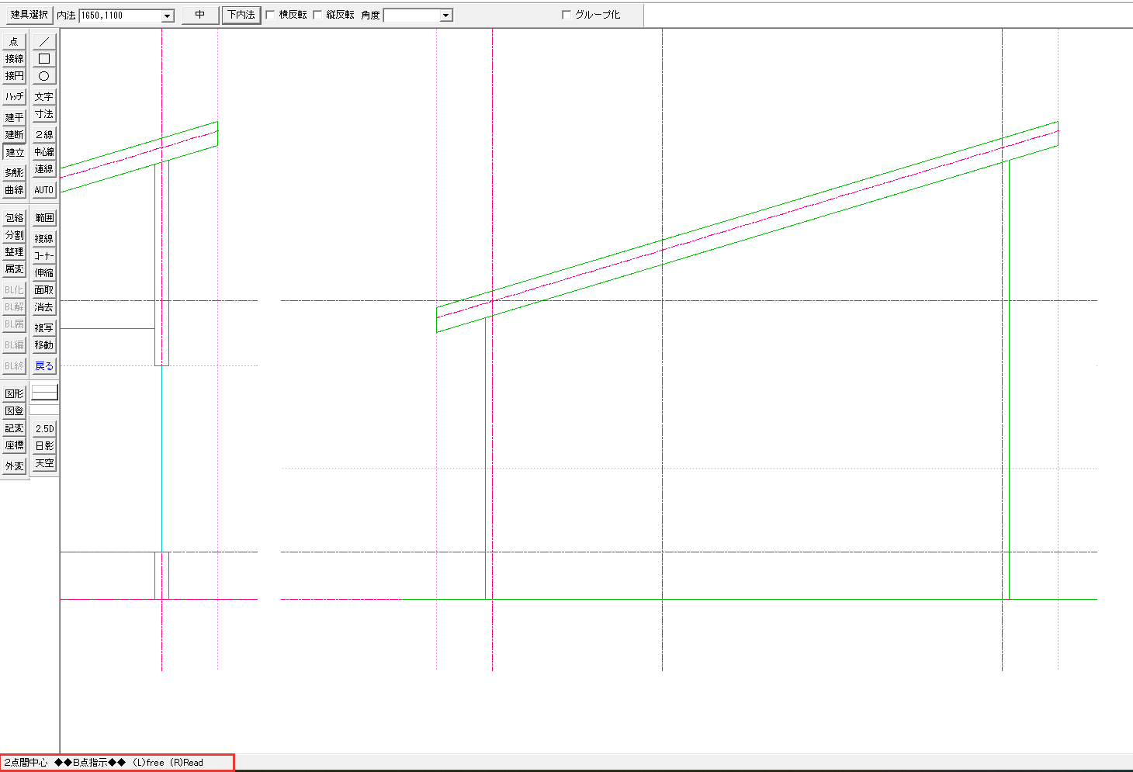
Task: Open the 2.5D view tool
Action: [x=44, y=429]
